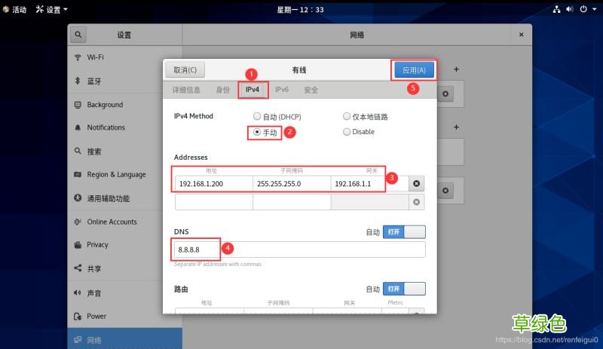Open Background settings in sidebar

(124, 105)
